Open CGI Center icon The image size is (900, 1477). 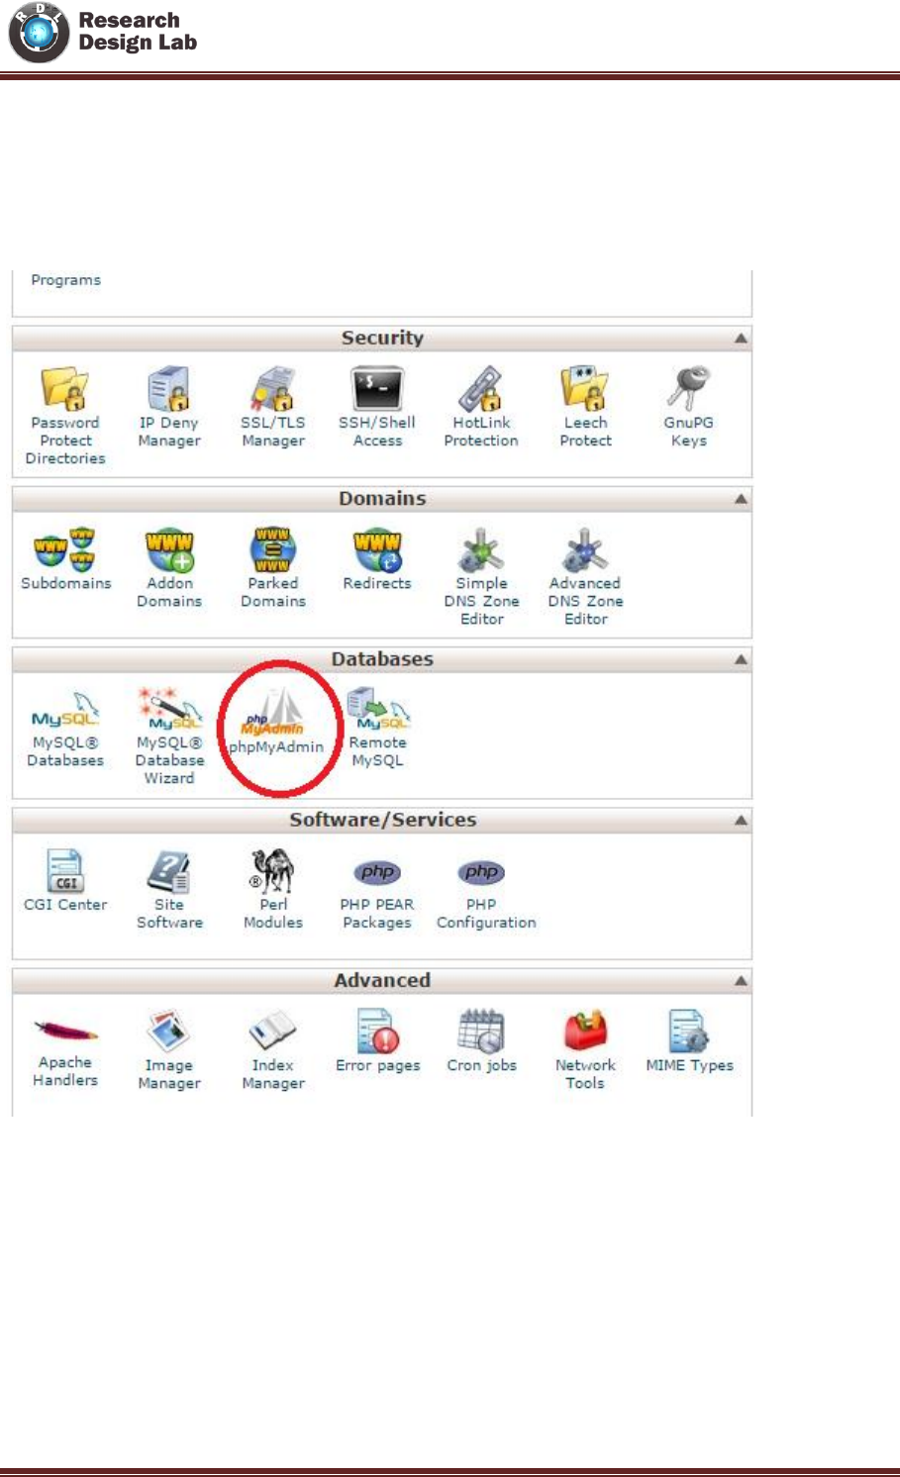(x=65, y=871)
